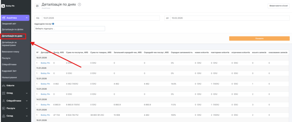Open Bobby Pin link in 15.01.2026 row
This screenshot has height=122, width=292.
point(45,115)
